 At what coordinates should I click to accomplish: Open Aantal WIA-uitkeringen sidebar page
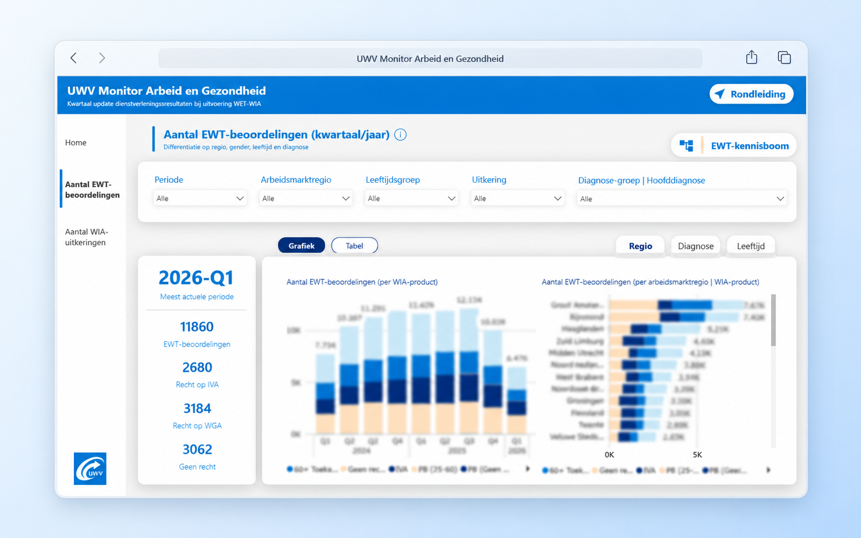[x=87, y=237]
